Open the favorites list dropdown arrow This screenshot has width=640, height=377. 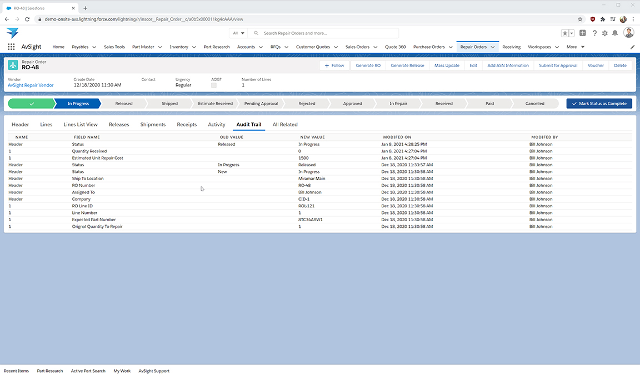coord(572,33)
